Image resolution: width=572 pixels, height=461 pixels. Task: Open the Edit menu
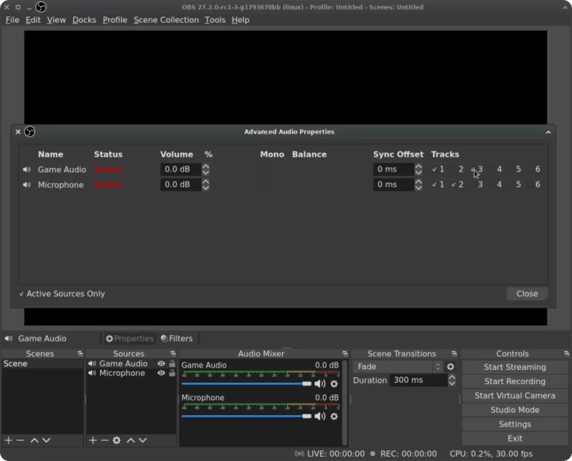(33, 20)
